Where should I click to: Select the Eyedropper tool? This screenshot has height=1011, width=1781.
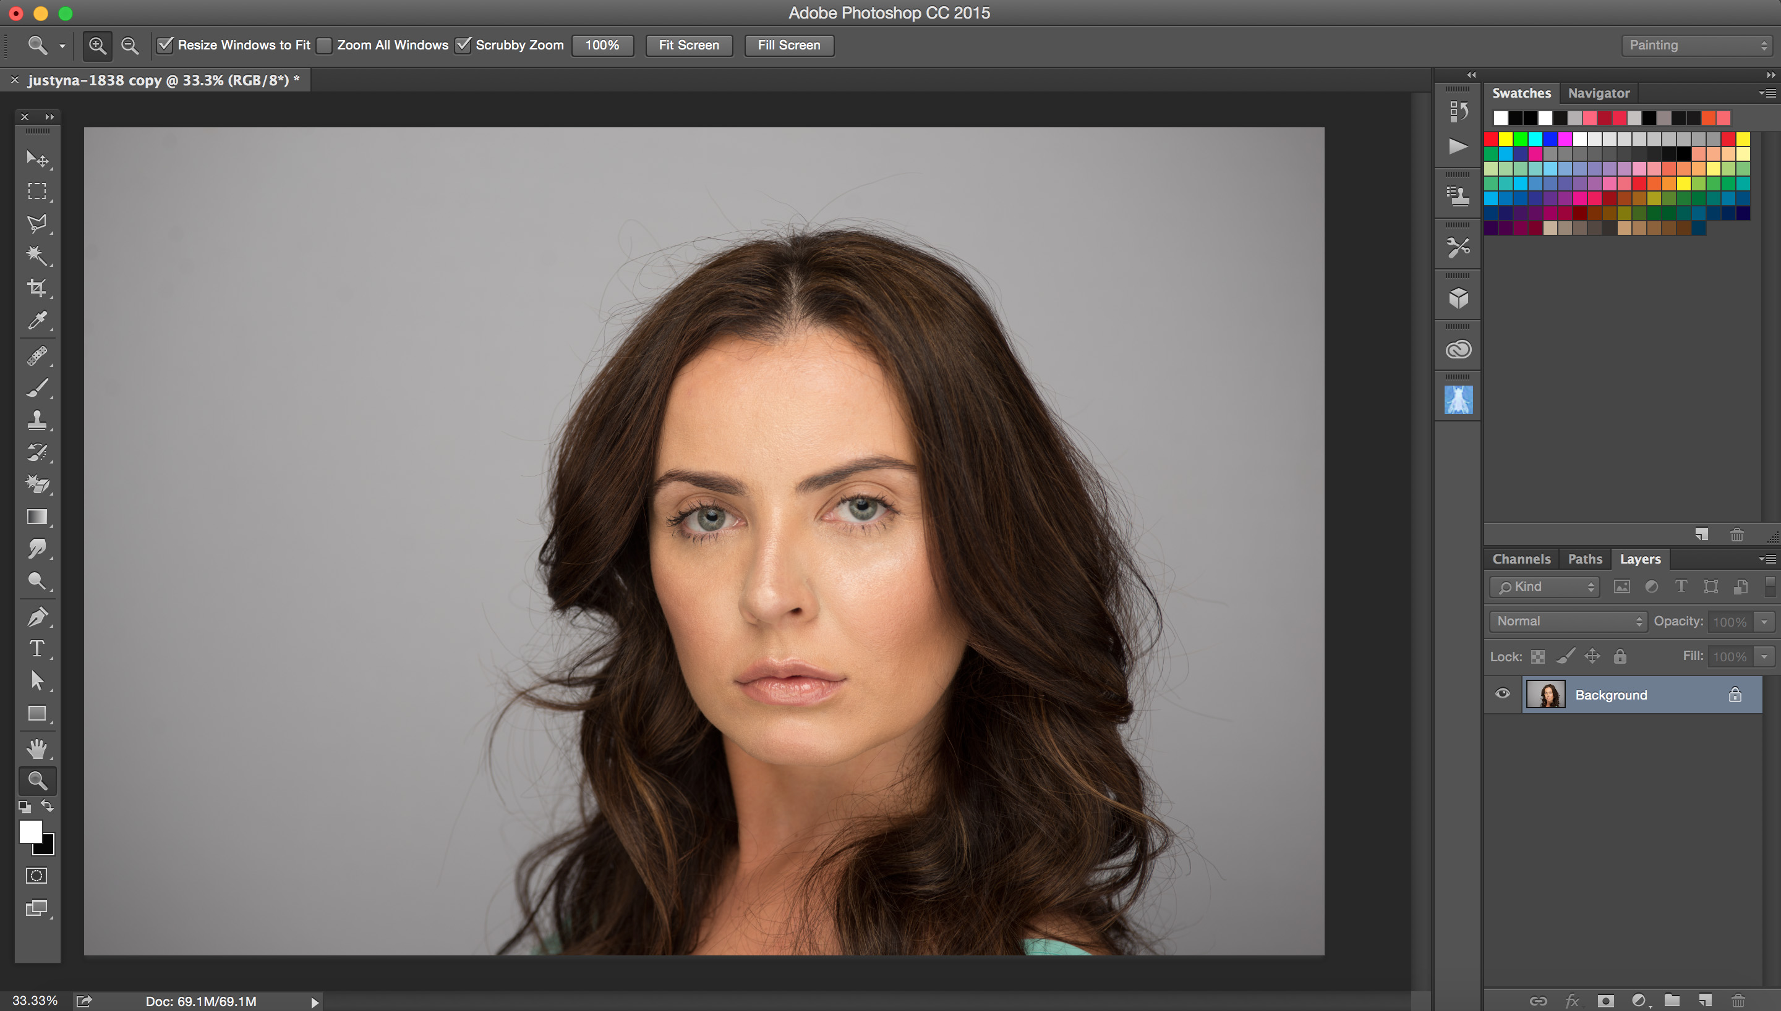coord(36,320)
